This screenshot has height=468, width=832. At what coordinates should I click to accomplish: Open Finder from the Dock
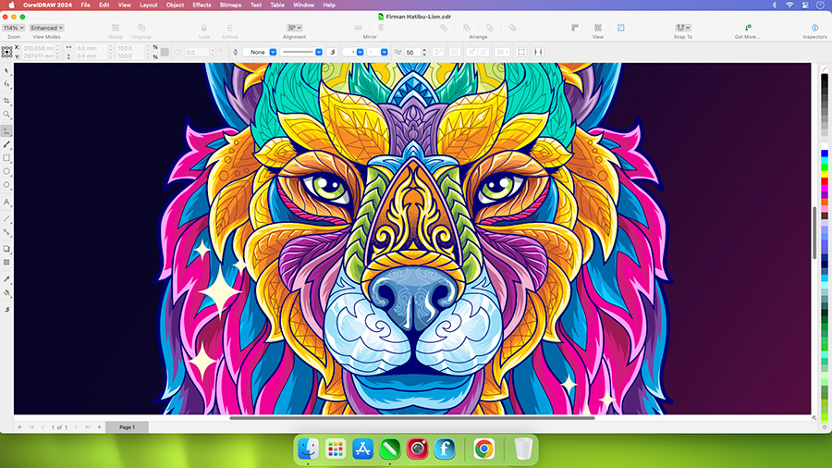click(x=308, y=449)
